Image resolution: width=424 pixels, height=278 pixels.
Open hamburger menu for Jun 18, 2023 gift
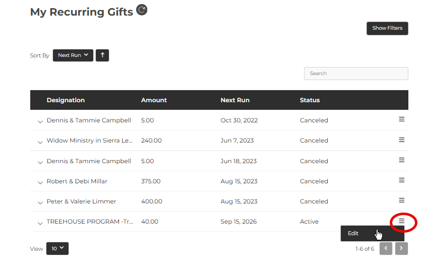click(401, 160)
